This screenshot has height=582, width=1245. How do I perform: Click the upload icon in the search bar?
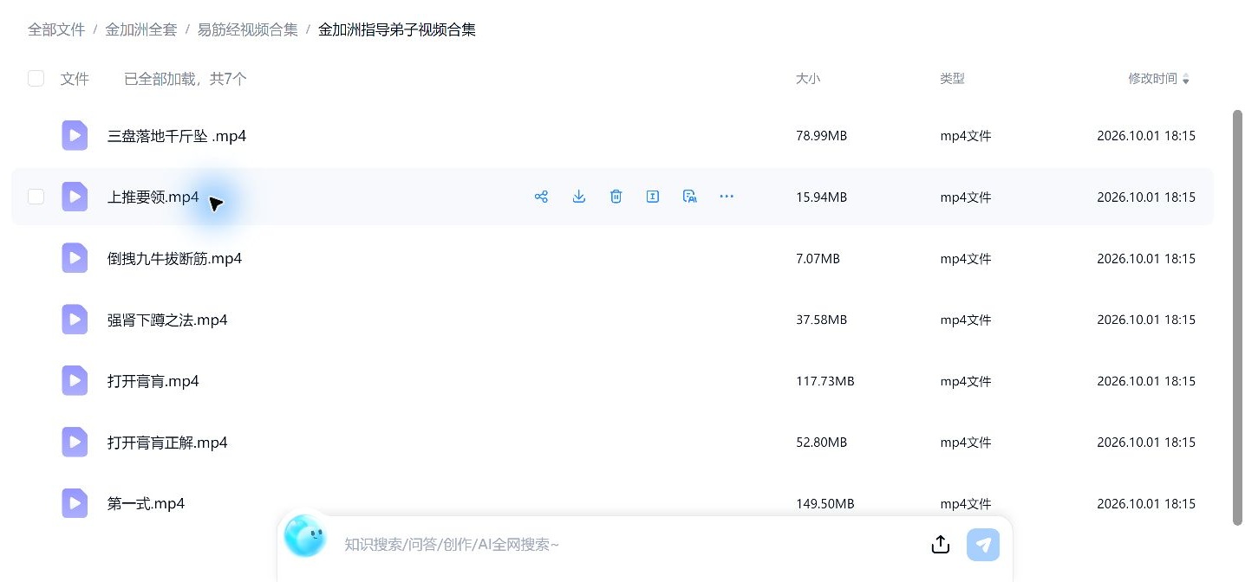pyautogui.click(x=941, y=545)
